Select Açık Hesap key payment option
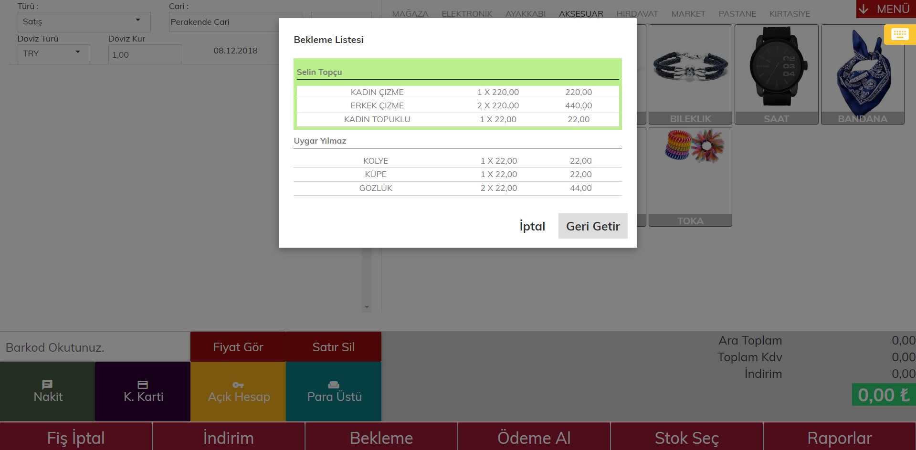 click(x=238, y=391)
